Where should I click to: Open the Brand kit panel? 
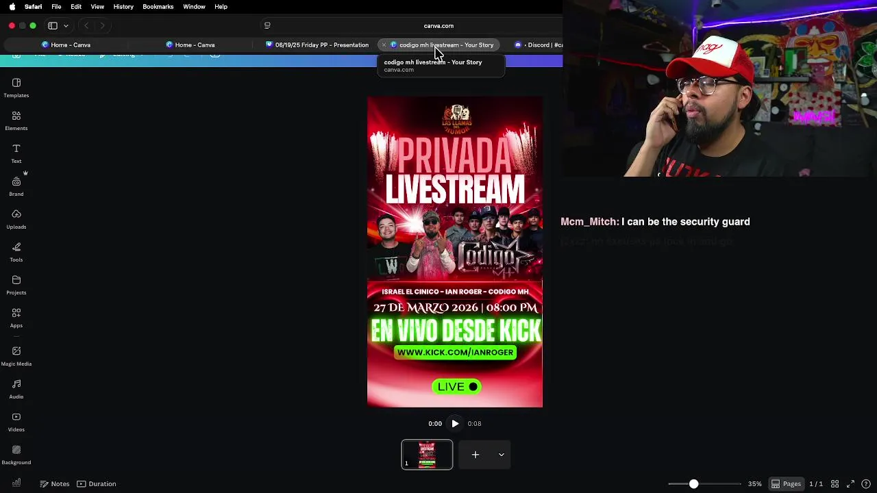(16, 186)
